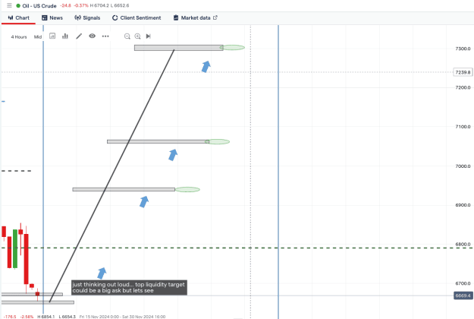Viewport: 474px width, 319px height.
Task: Zoom in with plus magnifier
Action: [137, 36]
